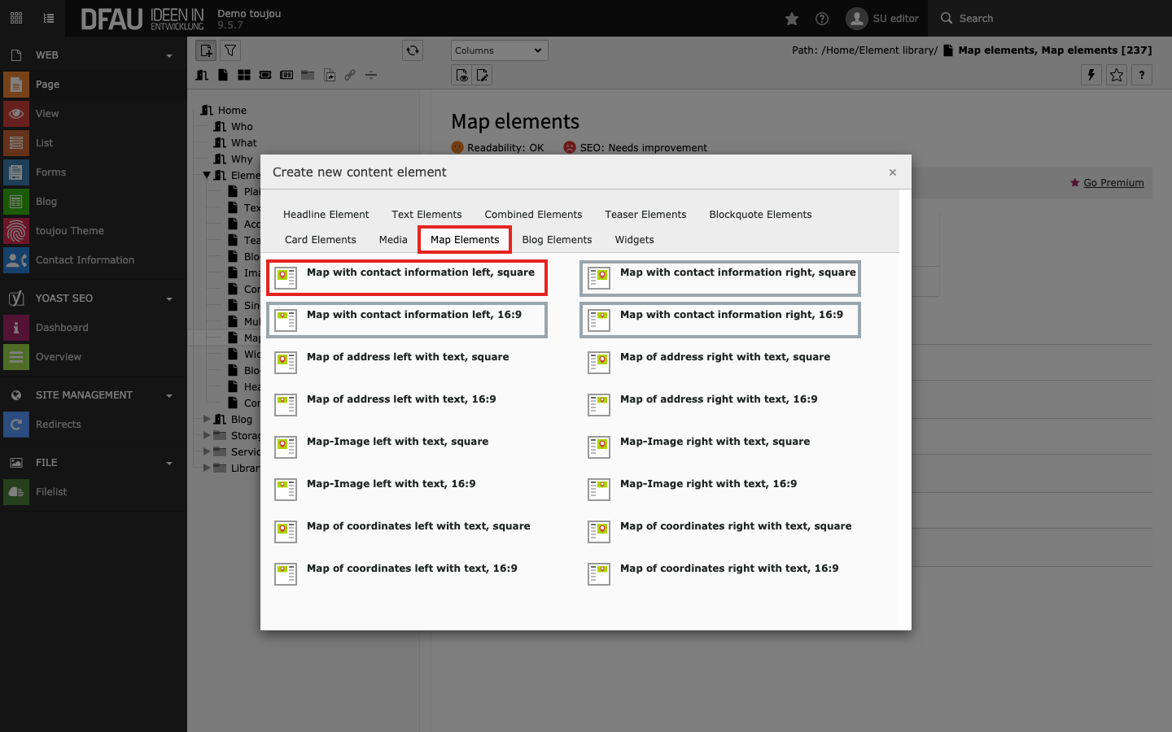Screen dimensions: 1172x732
Task: Open the Page module in sidebar
Action: click(47, 85)
